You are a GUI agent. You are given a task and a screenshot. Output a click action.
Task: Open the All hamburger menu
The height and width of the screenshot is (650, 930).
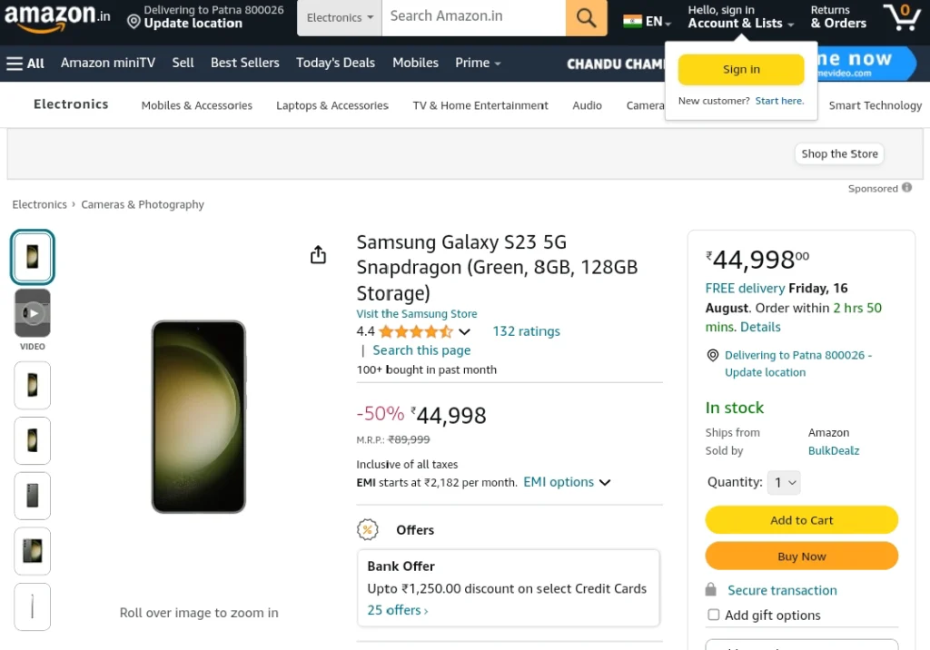(x=25, y=63)
